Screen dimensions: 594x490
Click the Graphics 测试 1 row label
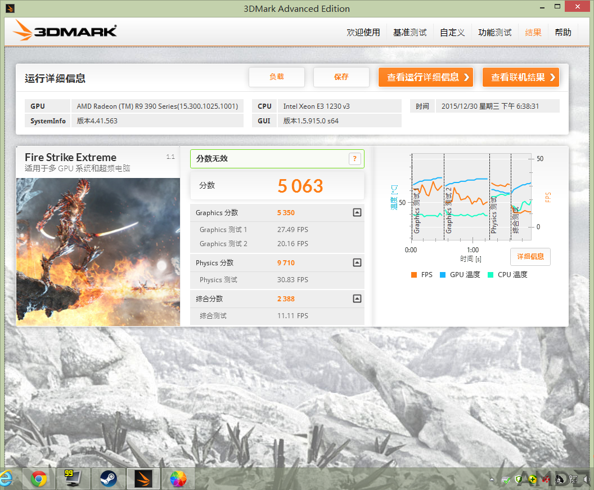[x=223, y=229]
